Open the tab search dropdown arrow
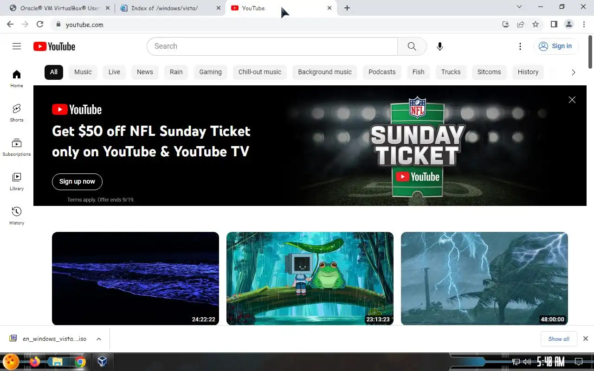 click(519, 6)
